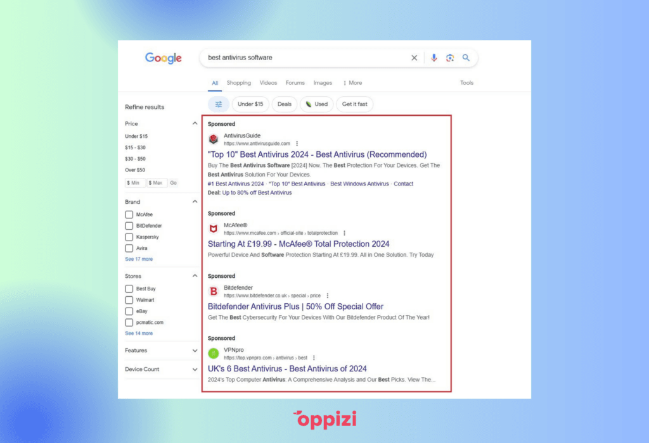The width and height of the screenshot is (649, 443).
Task: Open three-dot menu beside AntivirusGuide URL
Action: pos(297,144)
